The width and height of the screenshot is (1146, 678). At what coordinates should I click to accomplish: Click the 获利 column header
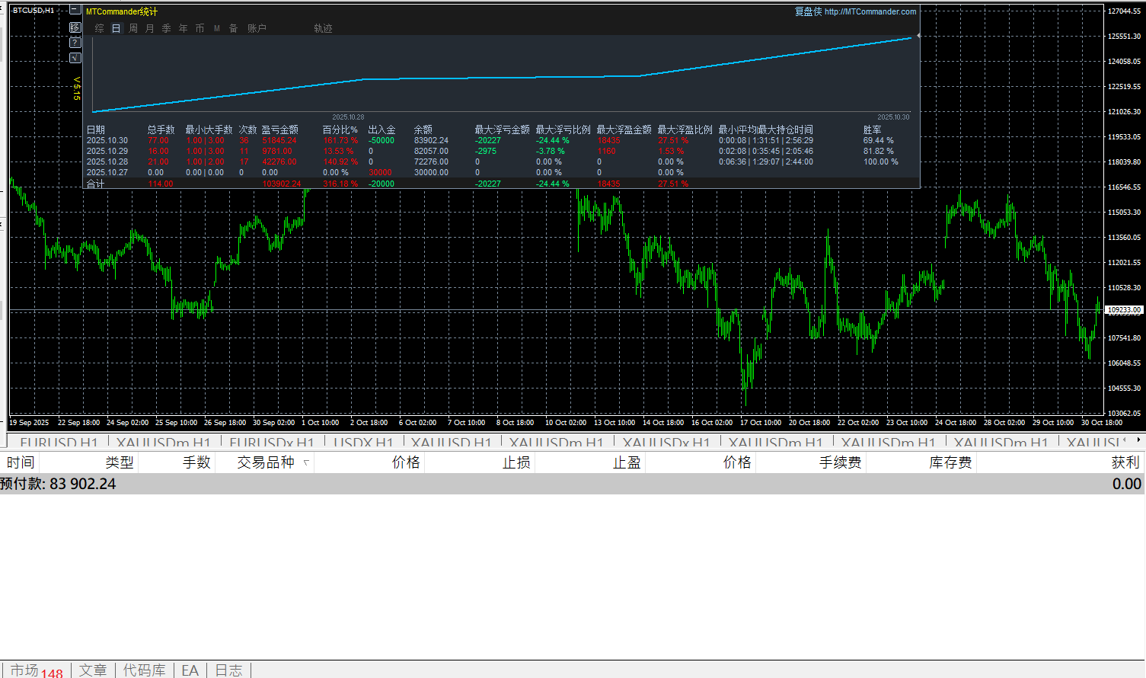click(1125, 462)
